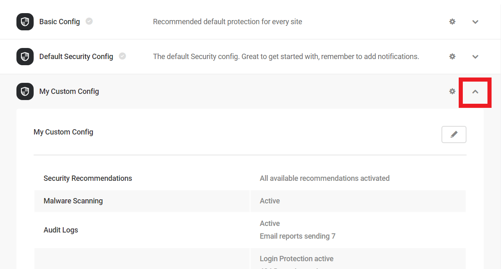Click the shield icon beside Basic Config
The width and height of the screenshot is (501, 269).
click(25, 22)
